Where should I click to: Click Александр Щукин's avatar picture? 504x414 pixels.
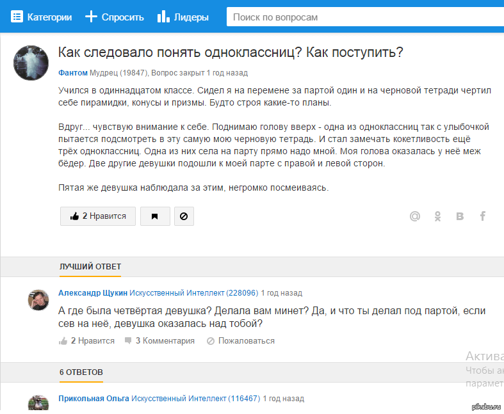point(38,300)
